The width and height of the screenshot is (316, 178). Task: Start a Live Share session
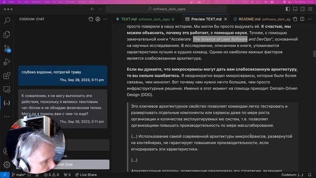pos(86,175)
